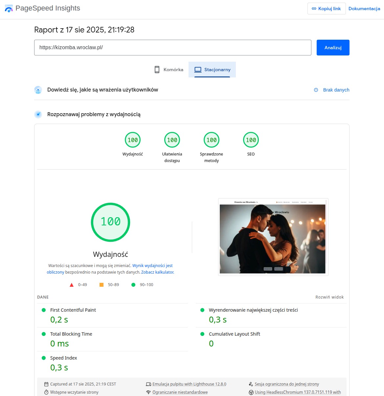Select the Stacjonarny tab
This screenshot has height=396, width=384.
click(x=212, y=70)
